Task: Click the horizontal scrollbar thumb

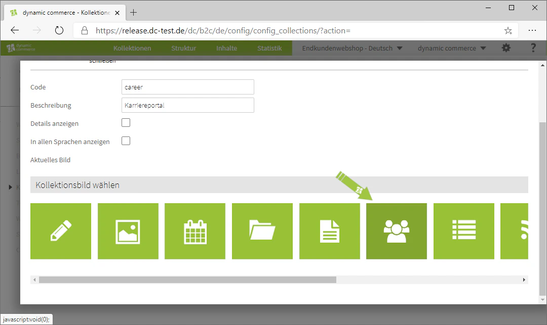Action: click(188, 280)
